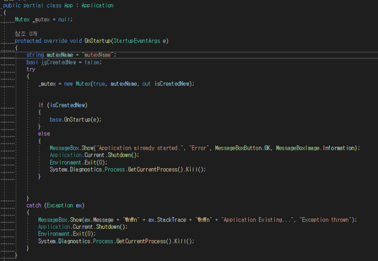Place cursor in the "mutexName" string literal
Image resolution: width=378 pixels, height=261 pixels.
[97, 55]
